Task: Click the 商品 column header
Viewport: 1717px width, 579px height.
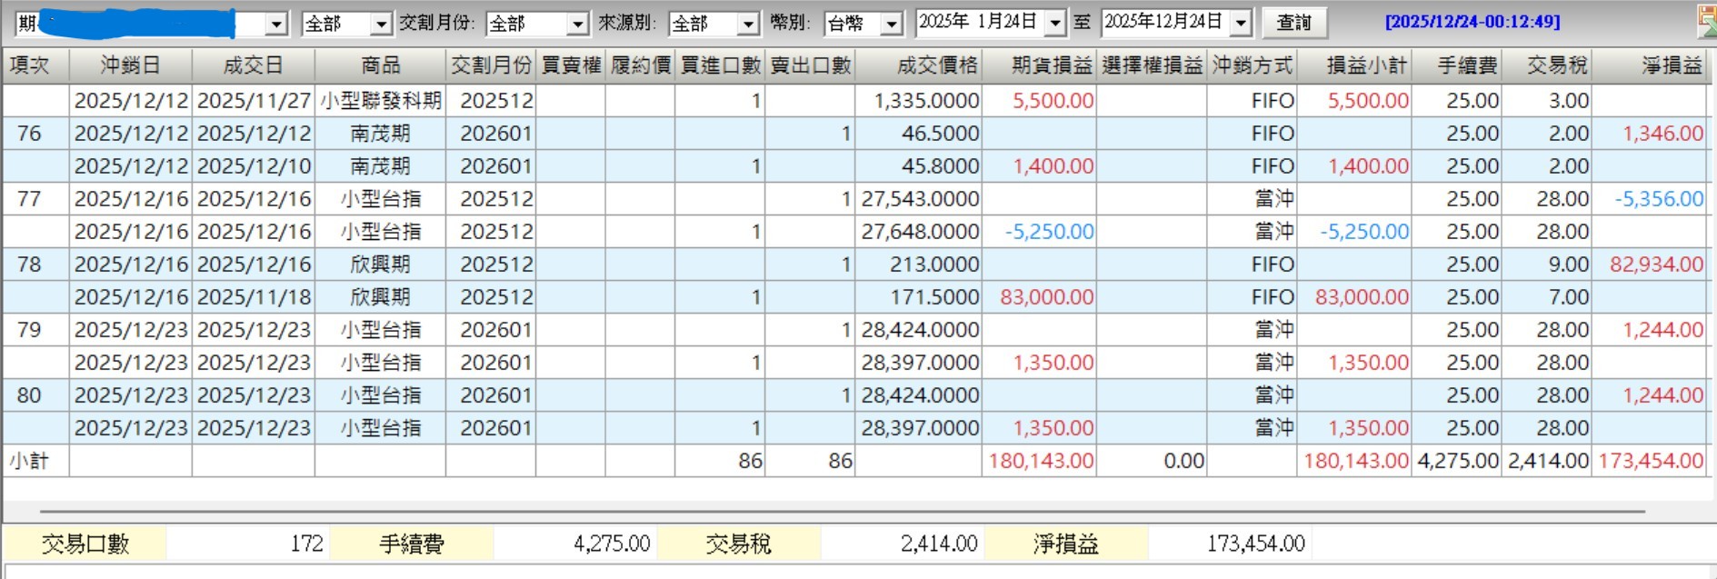Action: pyautogui.click(x=380, y=65)
